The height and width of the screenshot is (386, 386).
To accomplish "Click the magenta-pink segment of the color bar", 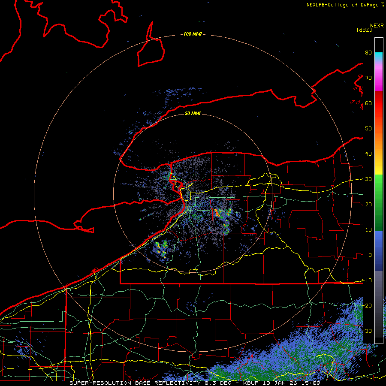I will [379, 76].
